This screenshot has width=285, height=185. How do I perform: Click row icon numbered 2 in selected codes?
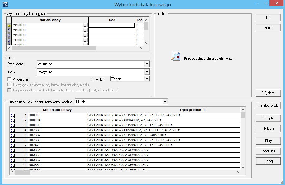9,35
